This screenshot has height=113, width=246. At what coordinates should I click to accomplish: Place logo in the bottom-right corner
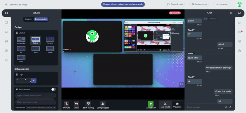29,81
